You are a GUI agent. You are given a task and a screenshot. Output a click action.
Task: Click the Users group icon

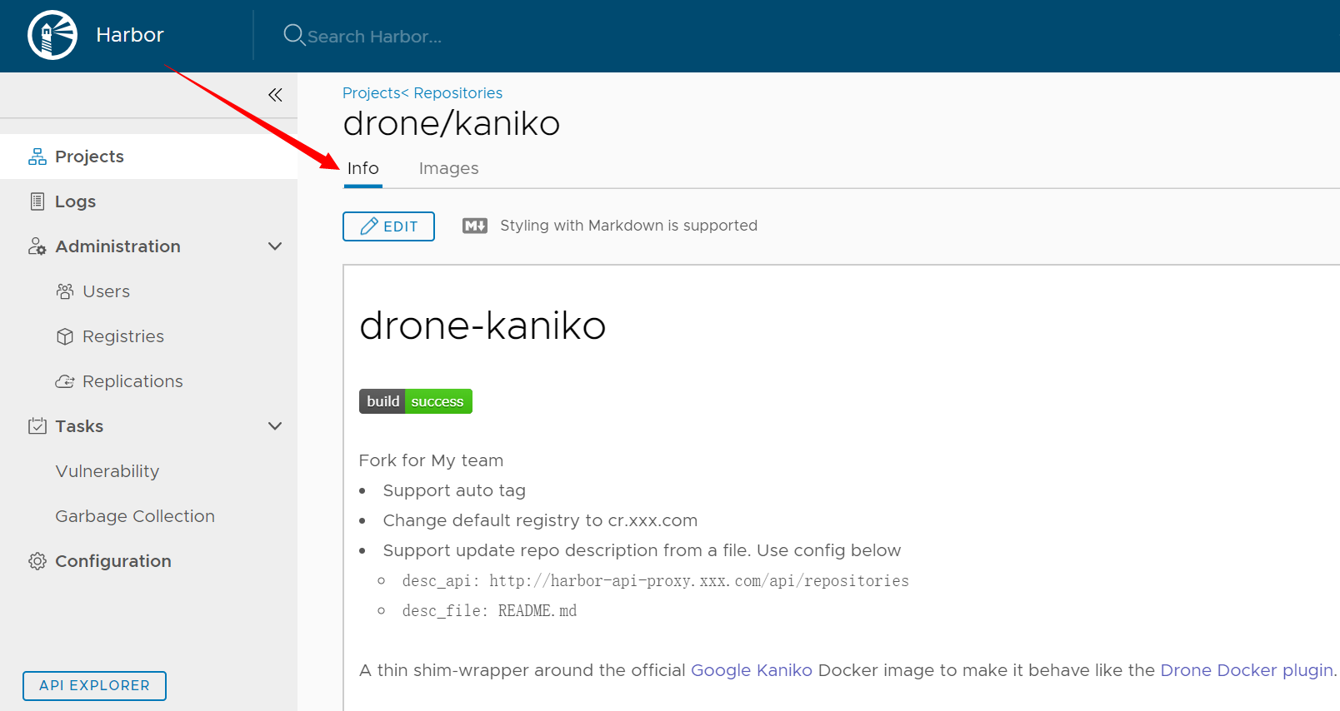(x=65, y=291)
